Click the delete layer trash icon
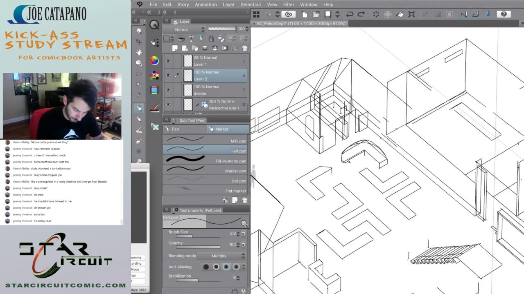 245,48
